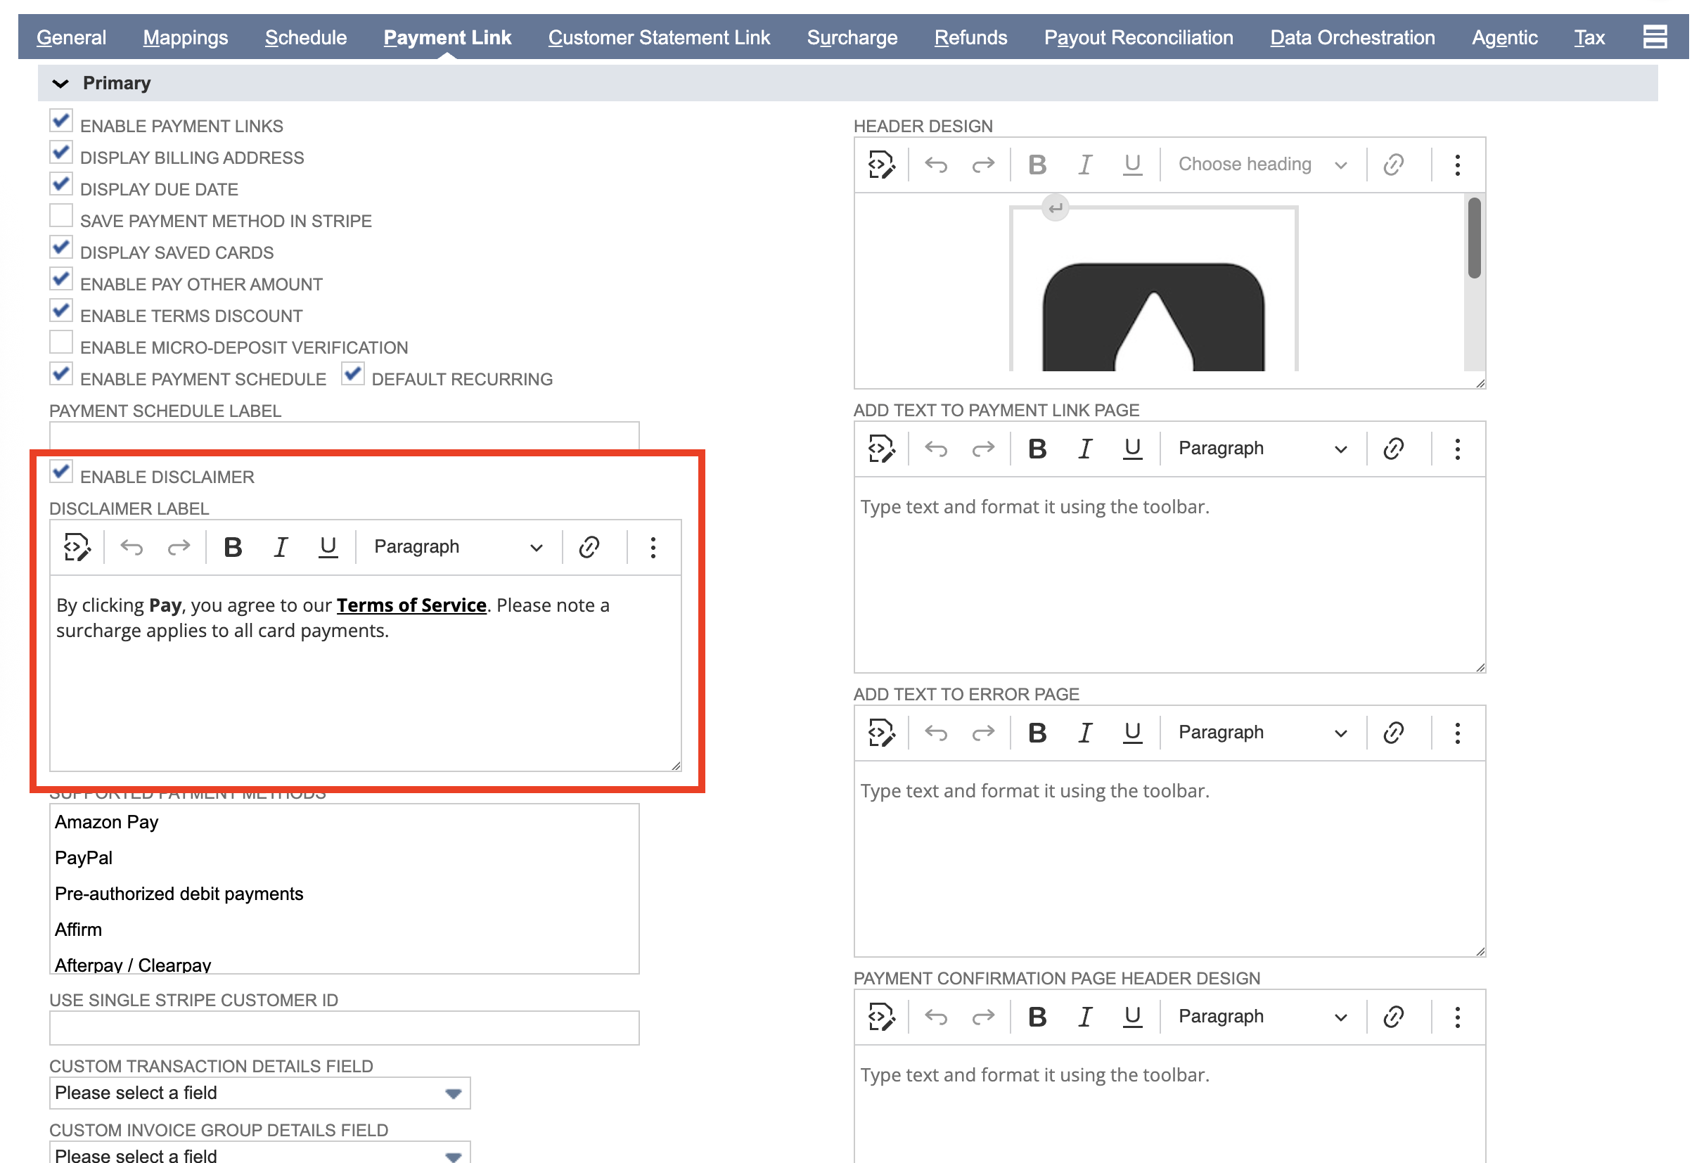Toggle Default Recurring checkbox
The height and width of the screenshot is (1163, 1706).
pos(353,373)
